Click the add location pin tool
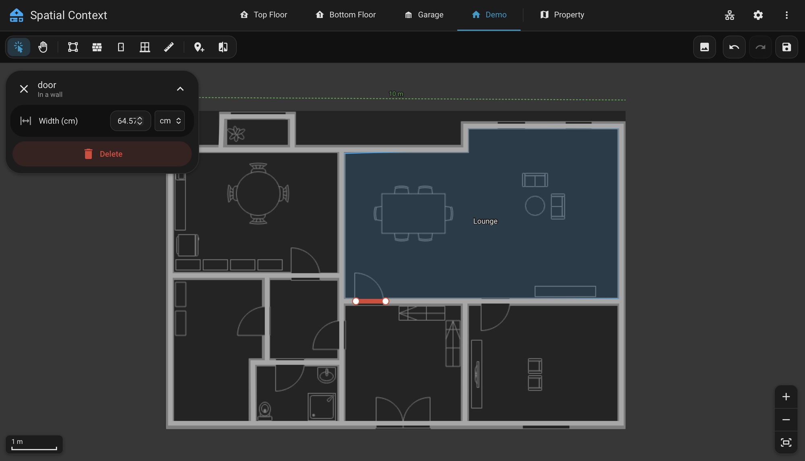805x461 pixels. pos(199,47)
